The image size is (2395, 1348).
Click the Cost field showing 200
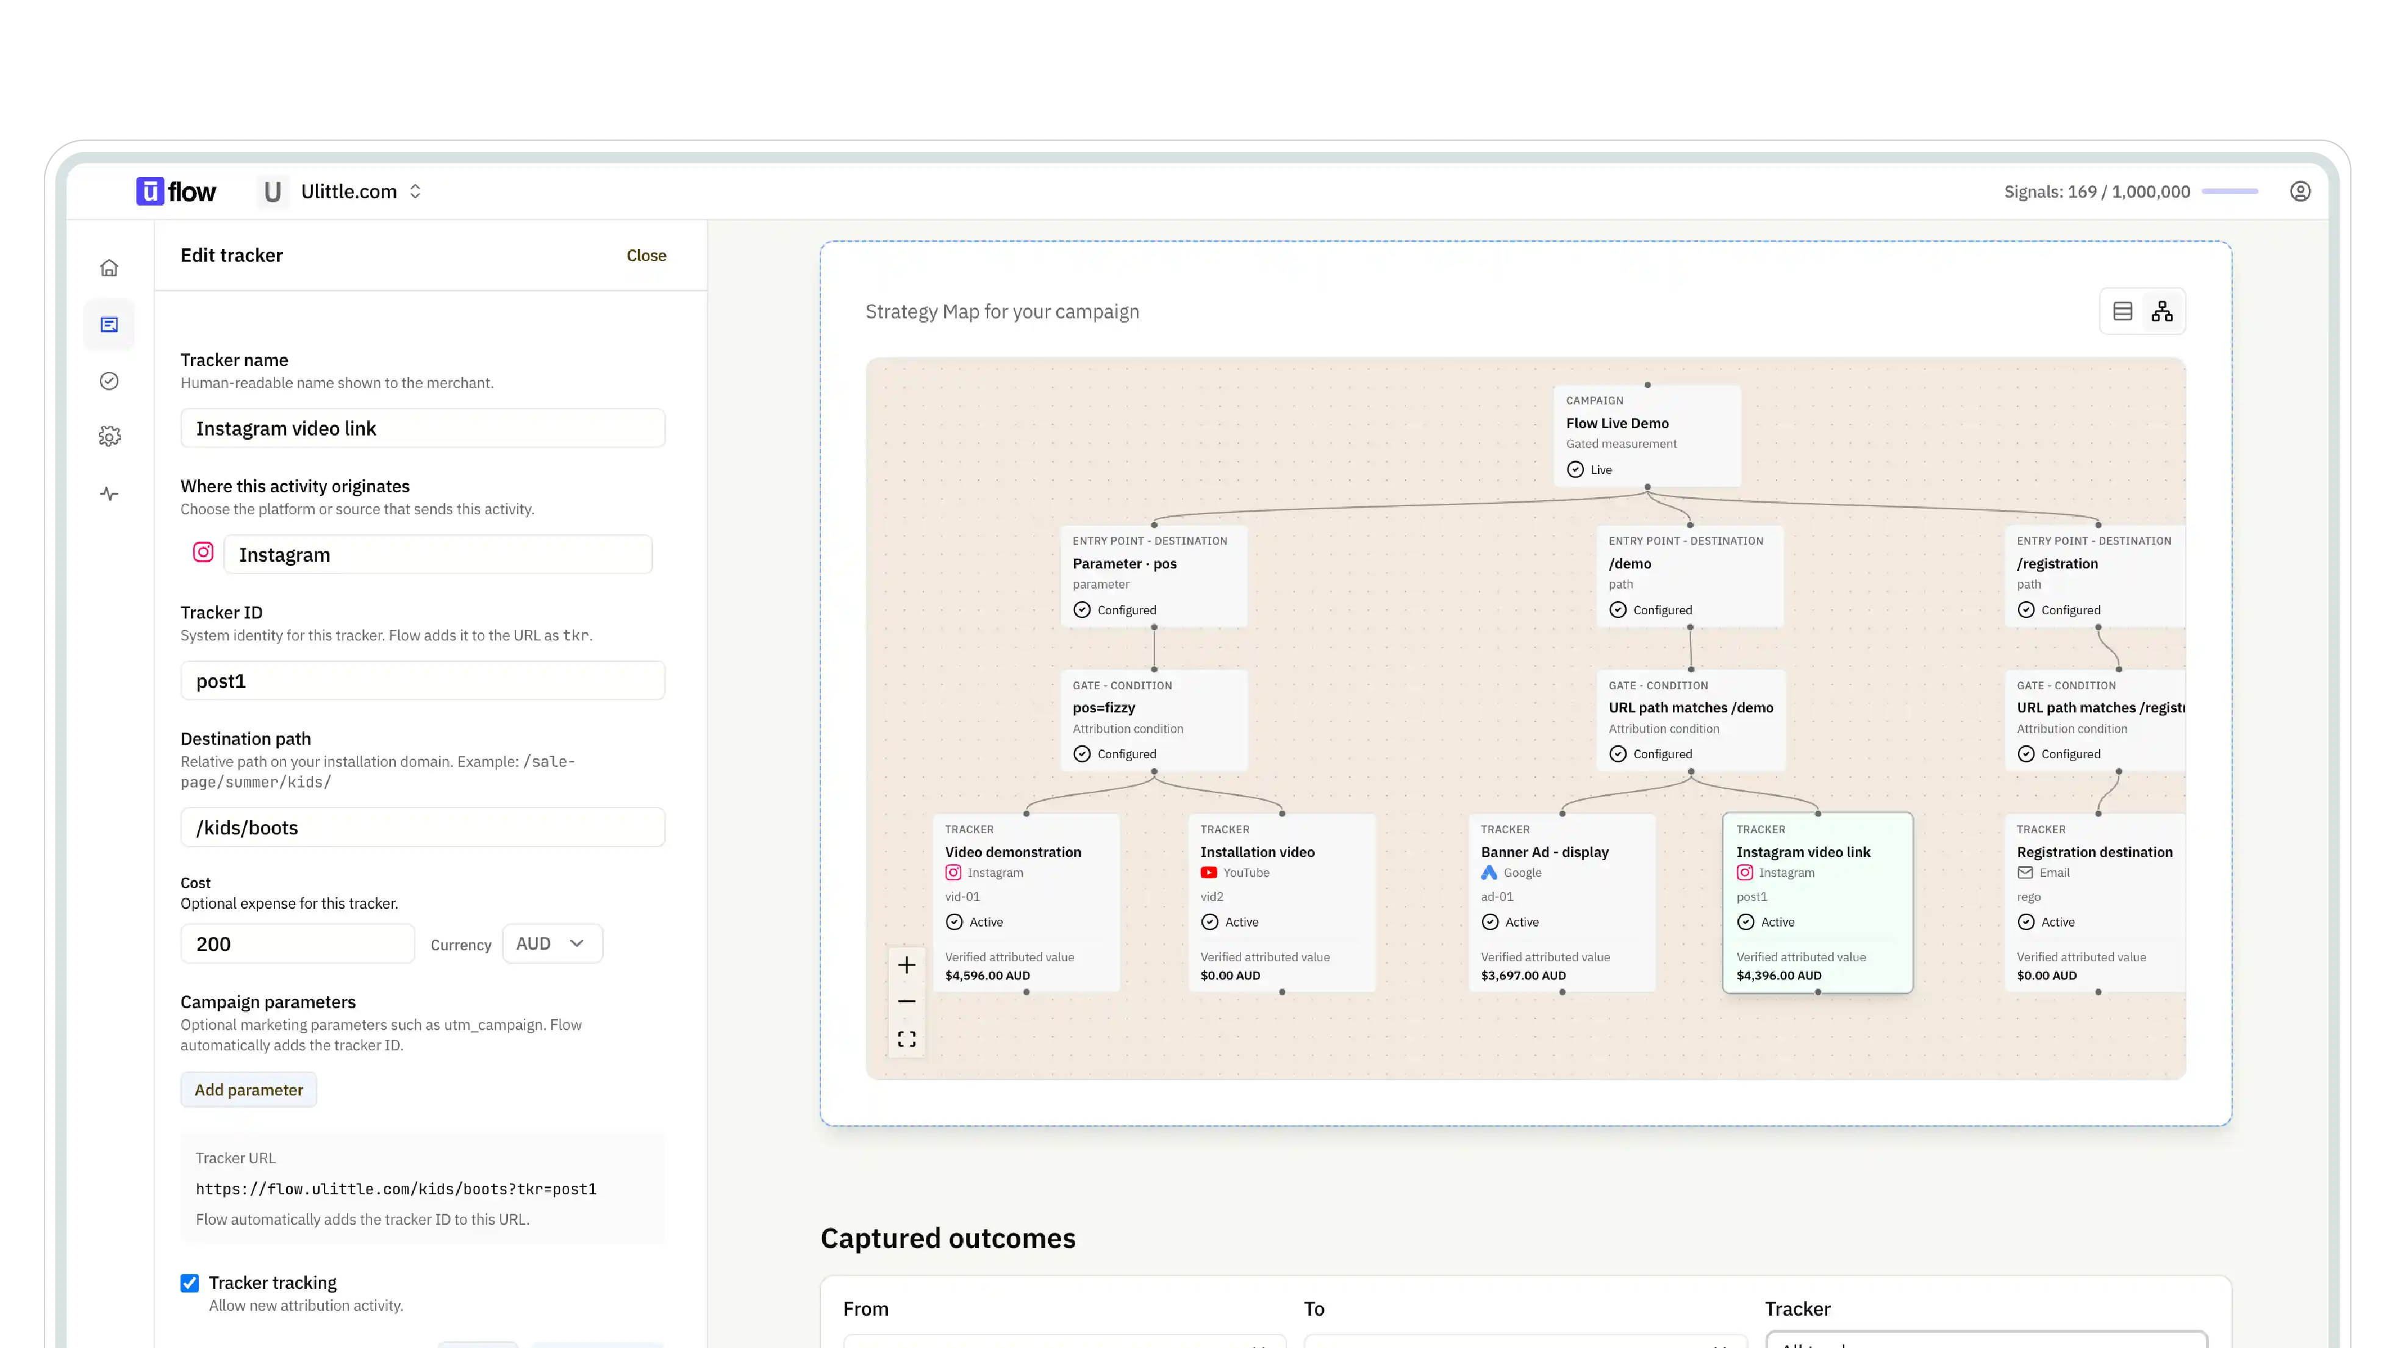(x=298, y=944)
